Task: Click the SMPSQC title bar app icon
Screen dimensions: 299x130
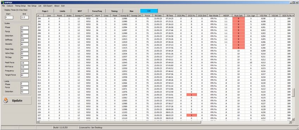Action: pos(2,2)
